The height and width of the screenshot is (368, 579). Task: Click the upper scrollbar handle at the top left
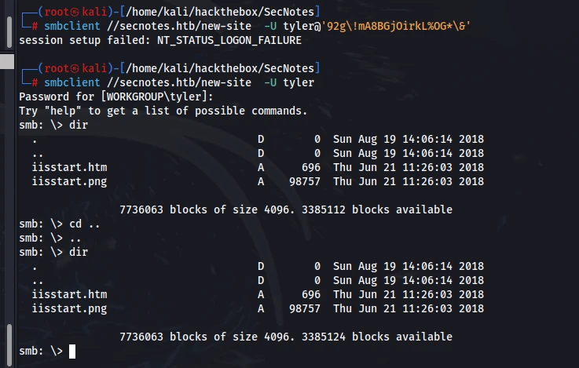click(9, 32)
